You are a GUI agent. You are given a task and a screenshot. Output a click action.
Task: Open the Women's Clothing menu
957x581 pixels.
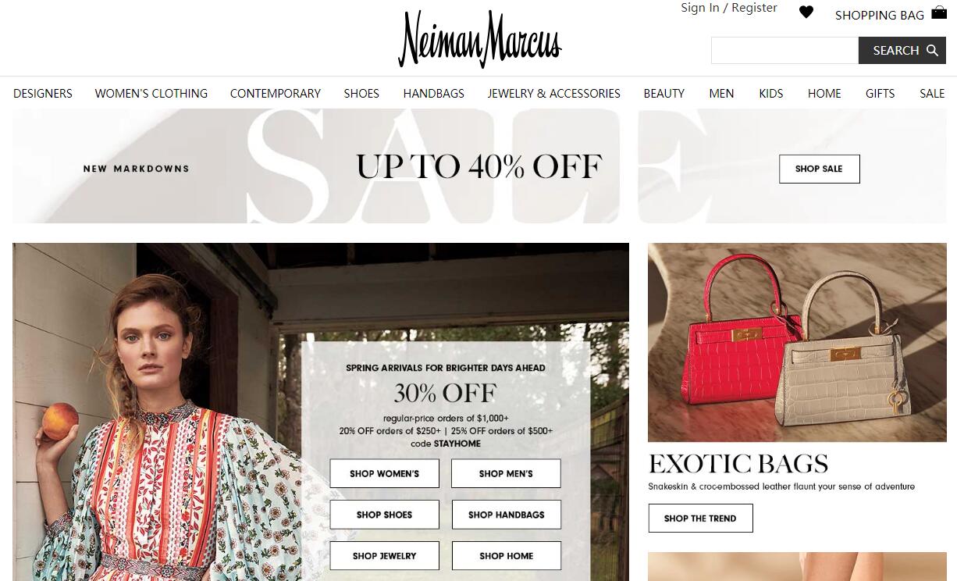point(151,93)
